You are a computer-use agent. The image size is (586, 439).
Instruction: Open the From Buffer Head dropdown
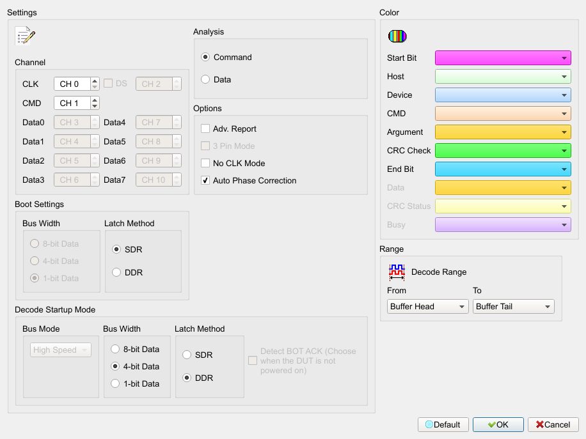(427, 307)
